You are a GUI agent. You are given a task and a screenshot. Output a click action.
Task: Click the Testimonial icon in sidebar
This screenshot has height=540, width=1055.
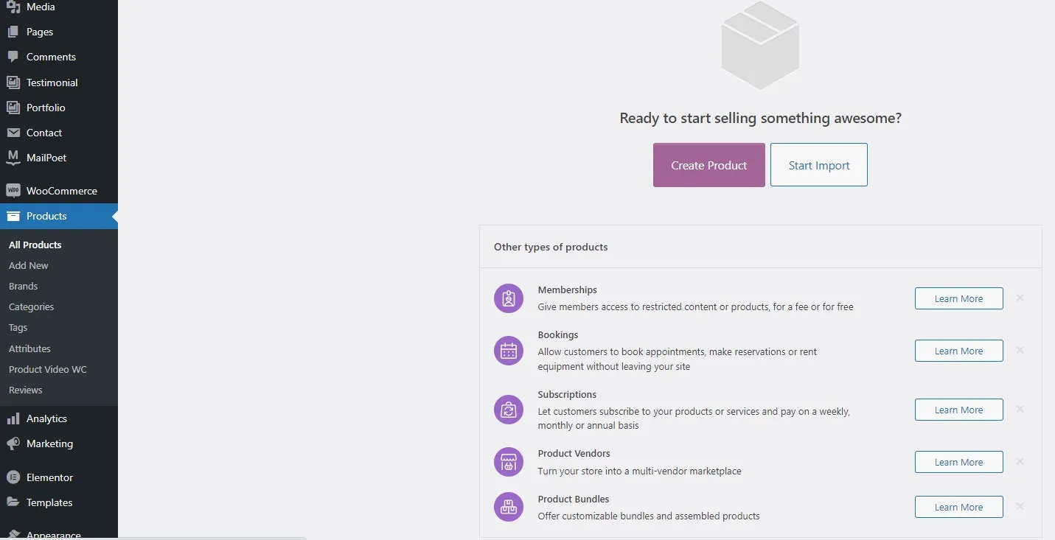(13, 83)
